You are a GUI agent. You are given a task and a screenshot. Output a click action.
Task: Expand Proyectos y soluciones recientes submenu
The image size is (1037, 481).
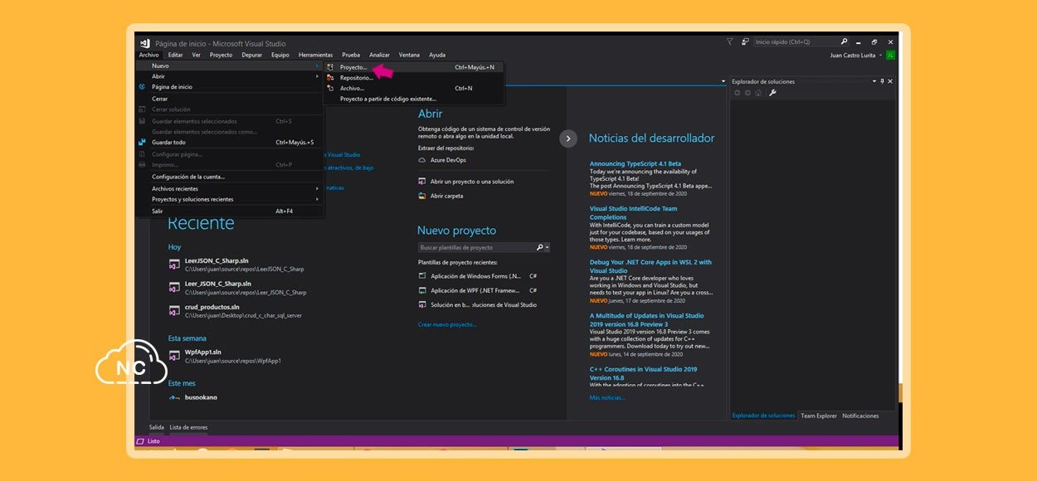tap(316, 199)
